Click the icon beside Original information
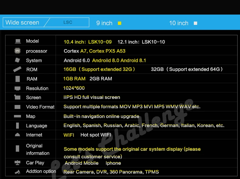This screenshot has width=240, height=179. tap(17, 148)
